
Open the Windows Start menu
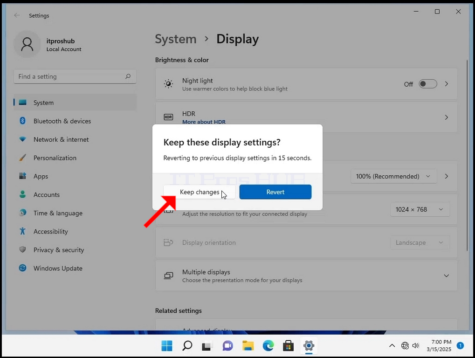click(167, 345)
